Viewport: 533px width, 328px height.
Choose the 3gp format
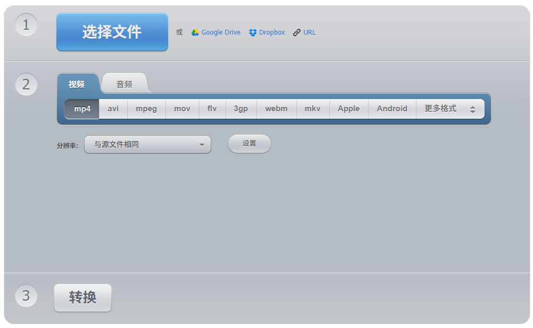[x=241, y=109]
